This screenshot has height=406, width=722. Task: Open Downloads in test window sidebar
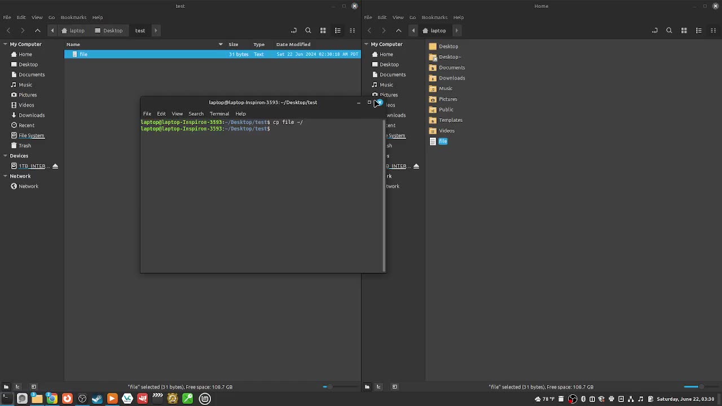point(32,115)
